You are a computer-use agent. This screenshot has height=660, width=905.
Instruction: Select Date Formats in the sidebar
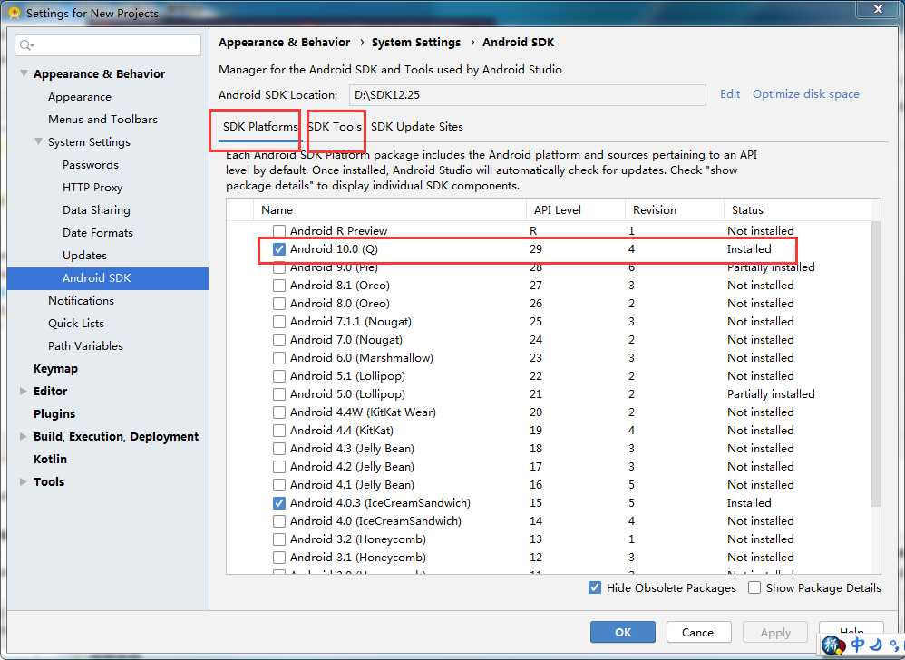[x=98, y=232]
